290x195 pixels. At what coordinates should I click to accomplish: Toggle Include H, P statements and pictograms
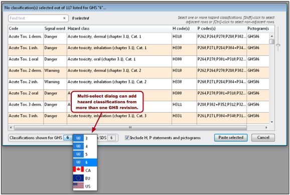click(x=127, y=138)
